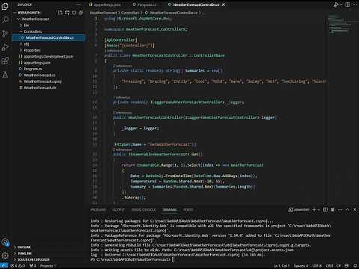This screenshot has width=359, height=269.
Task: Open the Explorer view in activity bar
Action: [x=5, y=6]
